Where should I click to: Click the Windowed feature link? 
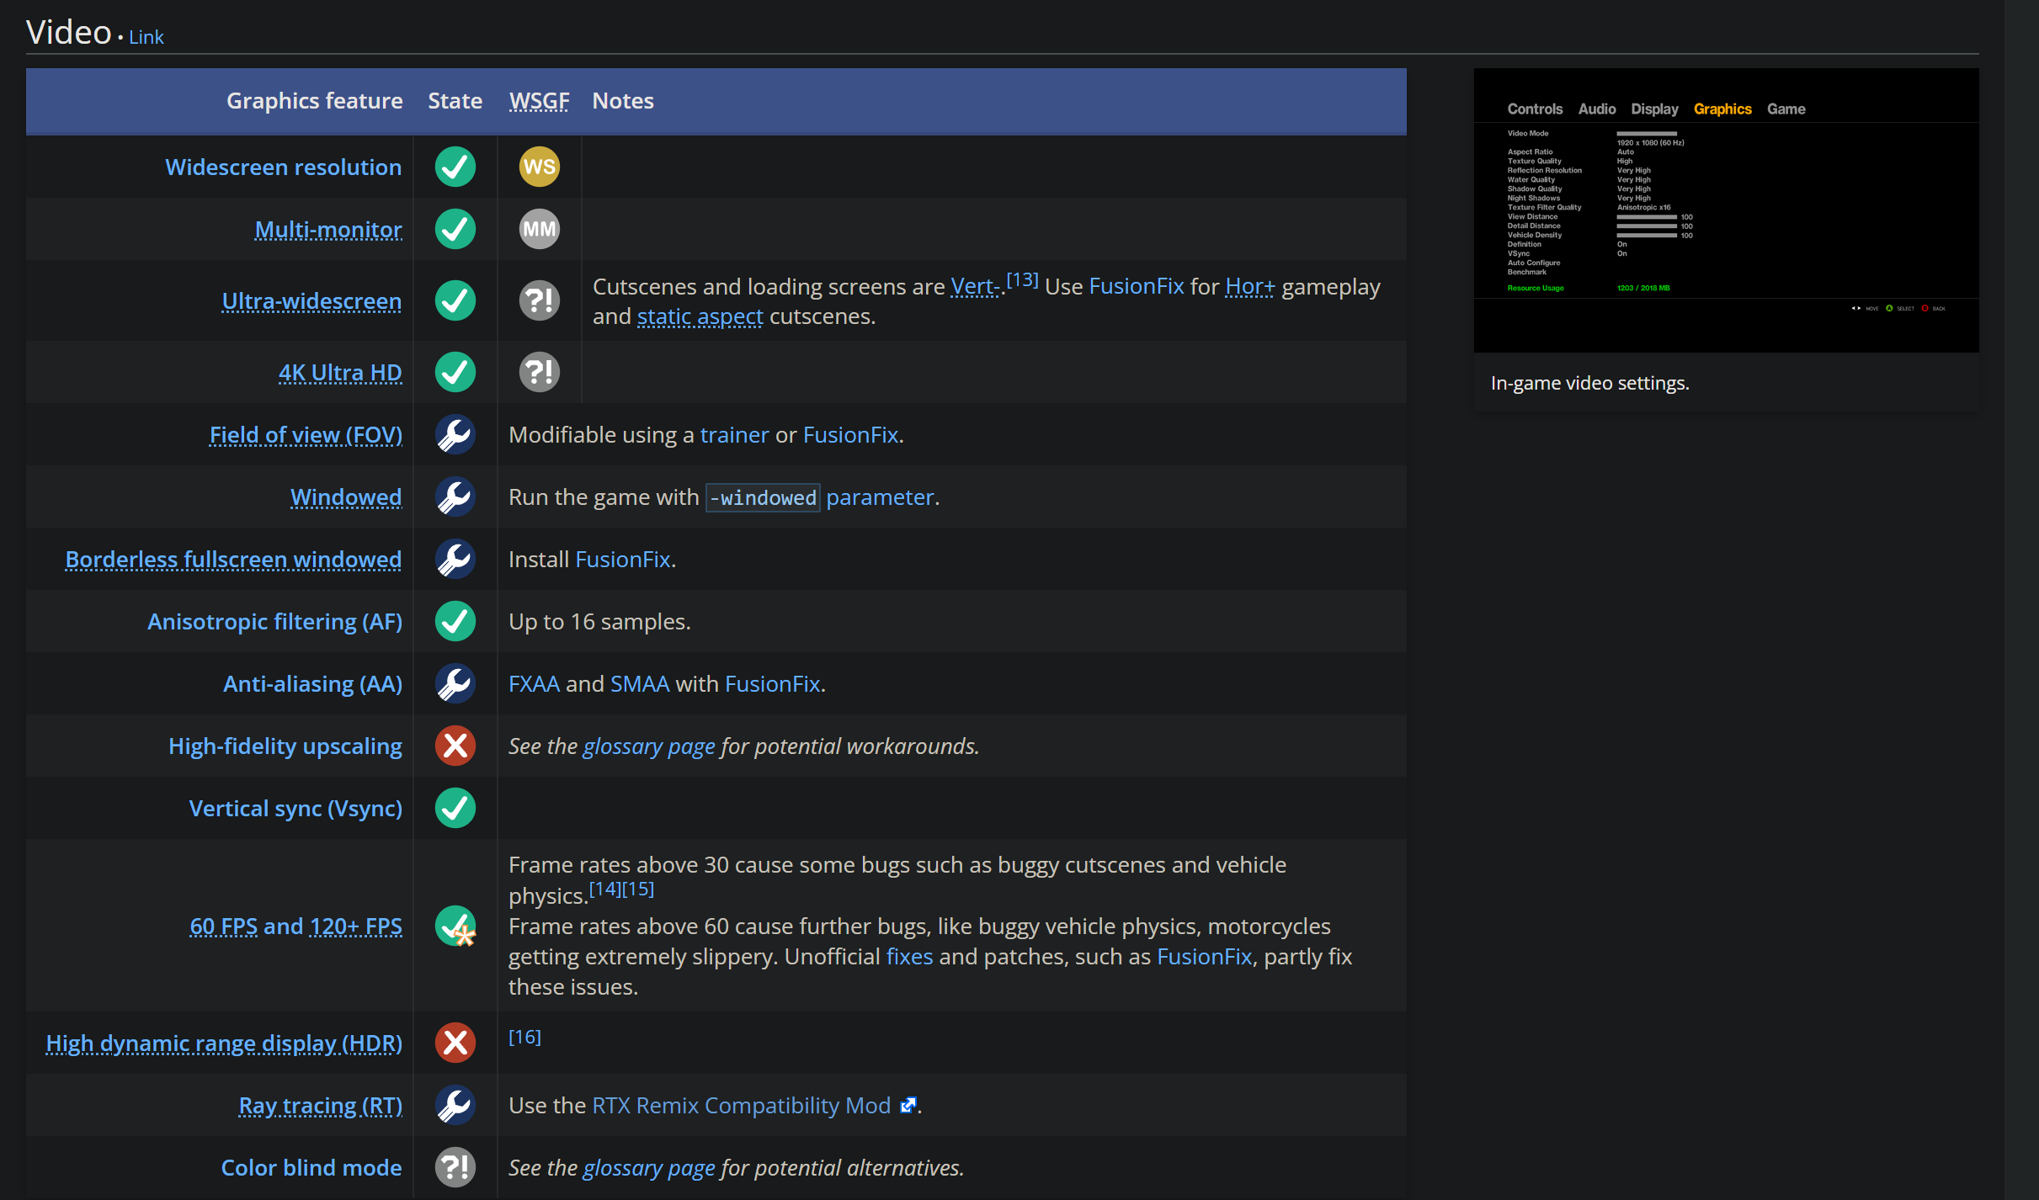tap(346, 496)
